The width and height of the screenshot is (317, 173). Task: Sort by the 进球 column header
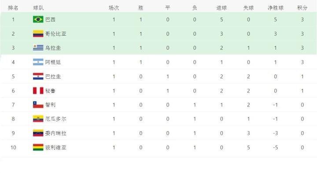[x=221, y=8]
